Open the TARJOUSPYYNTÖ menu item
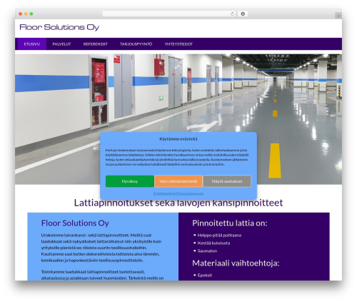This screenshot has width=357, height=302. (136, 44)
